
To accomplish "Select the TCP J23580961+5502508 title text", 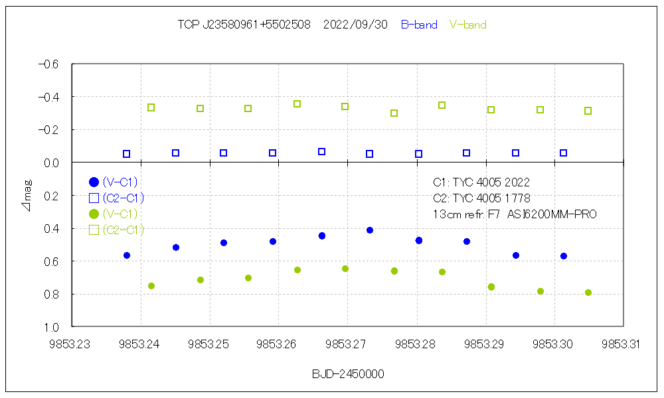I will (x=244, y=25).
